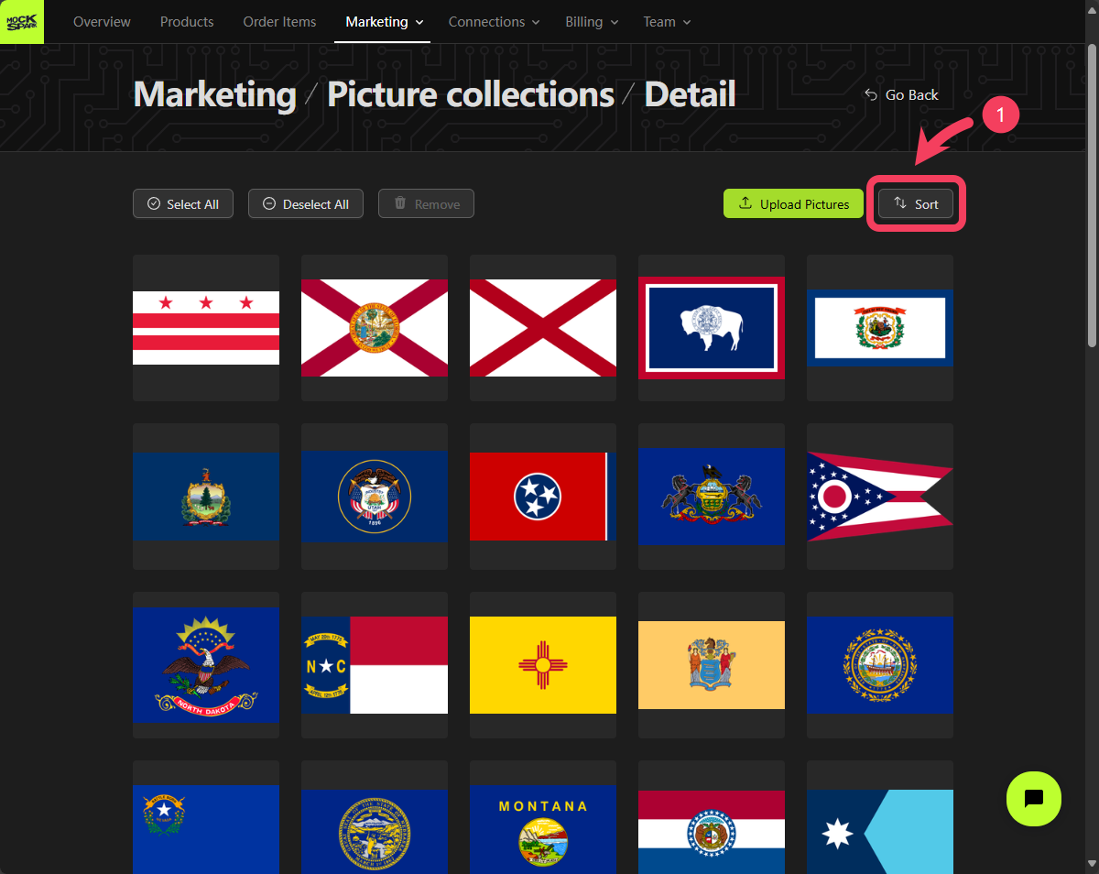1099x874 pixels.
Task: Select the Pennsylvania flag thumbnail
Action: coord(712,497)
